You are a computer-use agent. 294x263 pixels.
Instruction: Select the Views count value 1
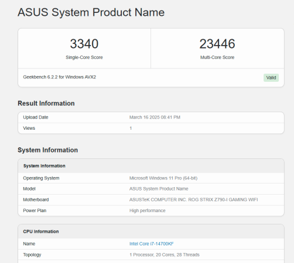coord(131,128)
